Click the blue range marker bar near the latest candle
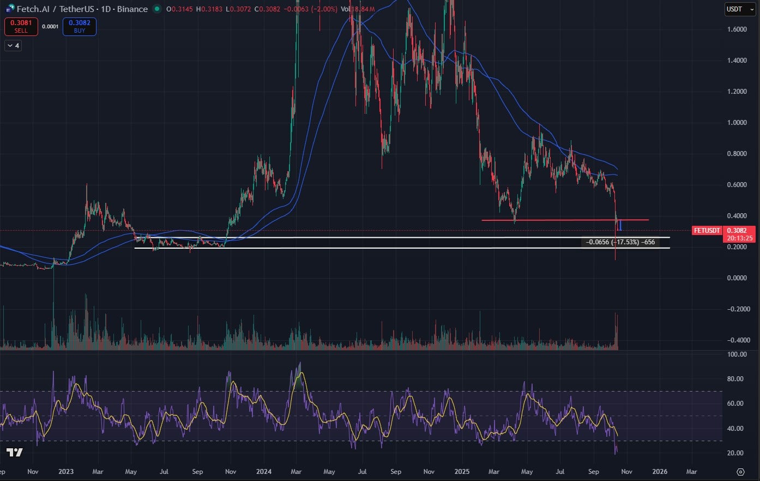The image size is (760, 481). [x=620, y=224]
